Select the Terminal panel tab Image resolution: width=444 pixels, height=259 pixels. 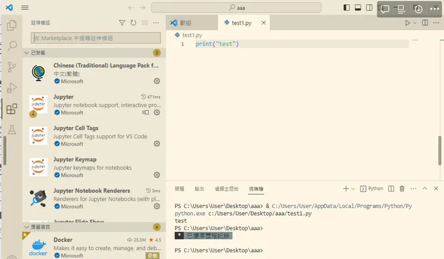point(256,189)
